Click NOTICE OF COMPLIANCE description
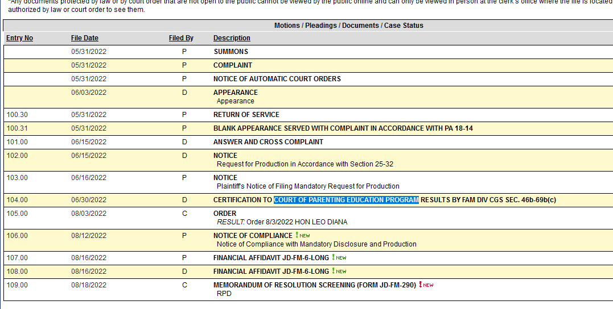The width and height of the screenshot is (613, 309). [x=253, y=236]
